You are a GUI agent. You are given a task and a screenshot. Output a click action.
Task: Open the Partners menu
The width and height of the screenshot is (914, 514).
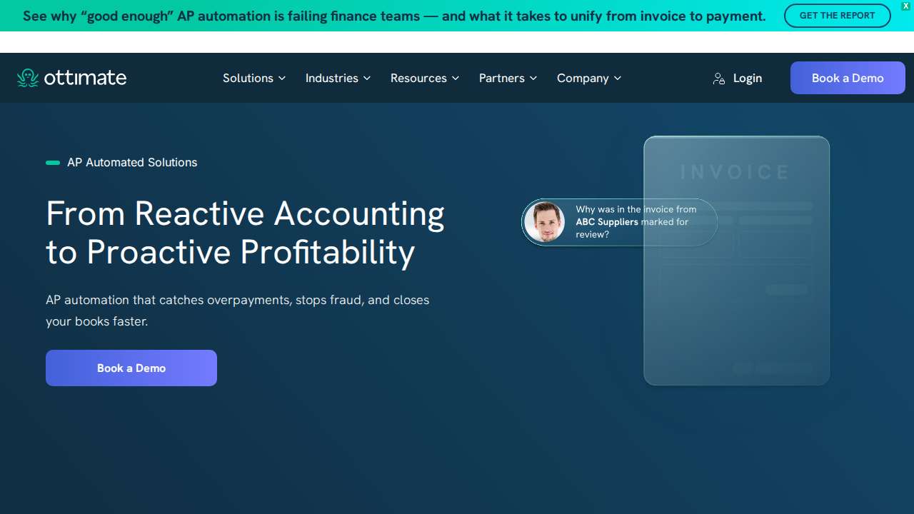[x=502, y=79]
